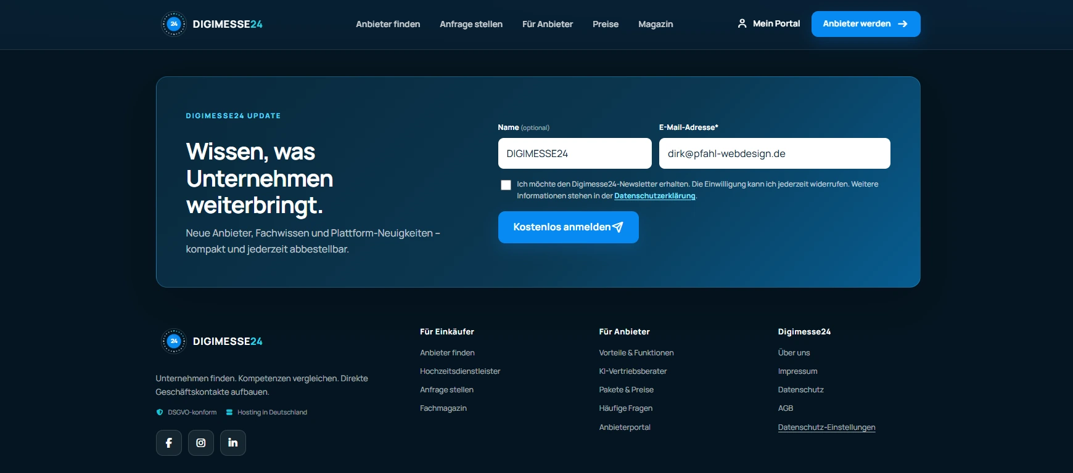The image size is (1073, 473).
Task: Open the Instagram social page
Action: pyautogui.click(x=201, y=443)
